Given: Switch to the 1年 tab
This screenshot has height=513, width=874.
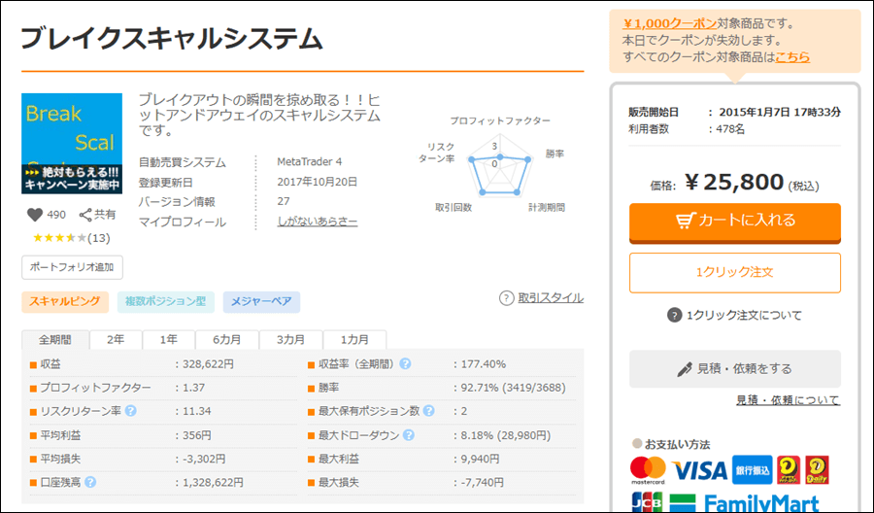Looking at the screenshot, I should coord(169,340).
